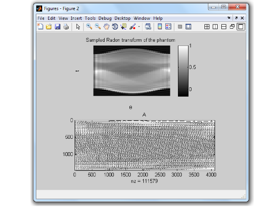Click the Open File folder icon
The width and height of the screenshot is (280, 210).
click(x=49, y=27)
